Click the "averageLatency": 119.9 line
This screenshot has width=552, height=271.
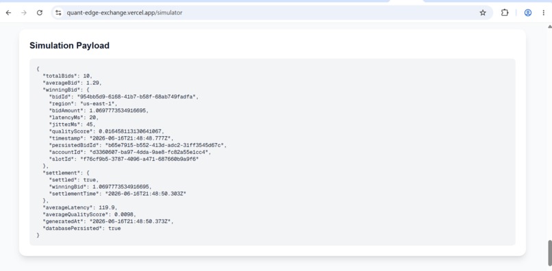[80, 207]
